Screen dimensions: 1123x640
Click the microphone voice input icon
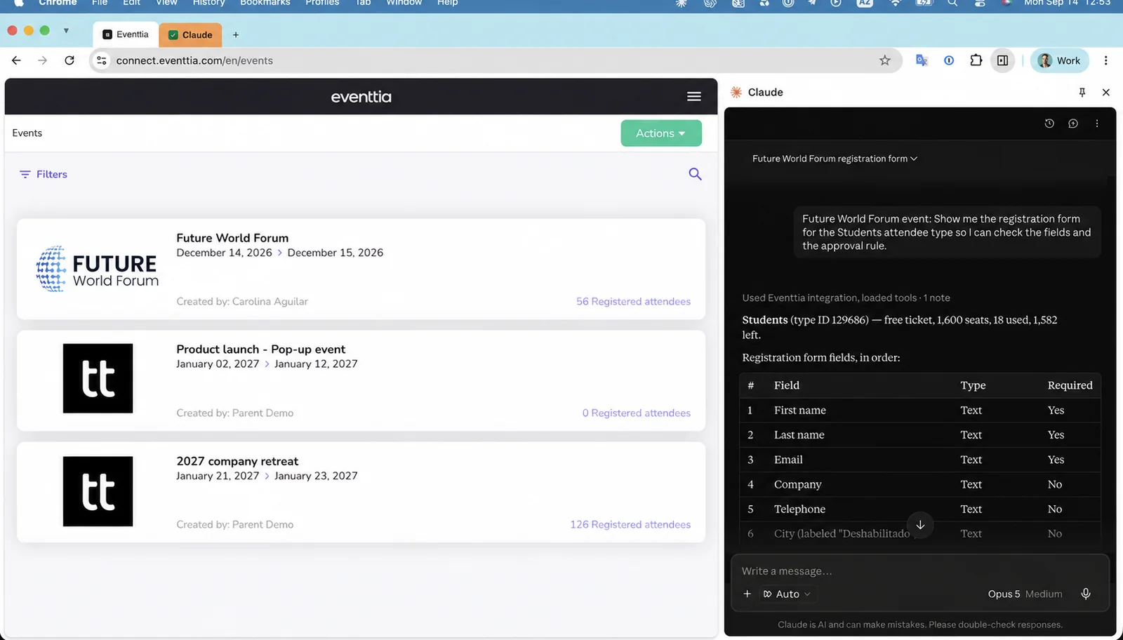(1086, 594)
